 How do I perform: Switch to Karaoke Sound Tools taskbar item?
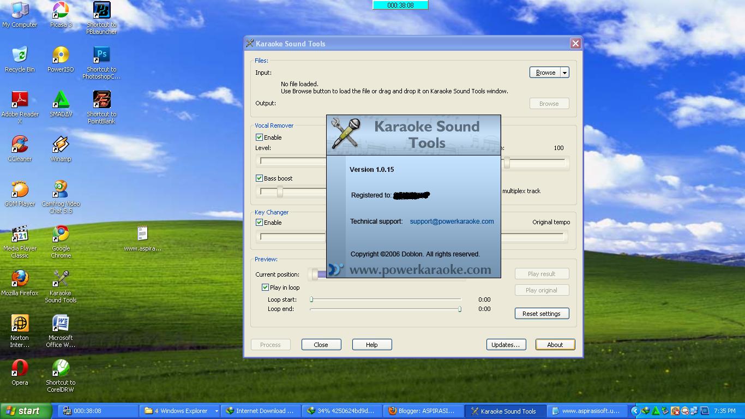tap(504, 411)
